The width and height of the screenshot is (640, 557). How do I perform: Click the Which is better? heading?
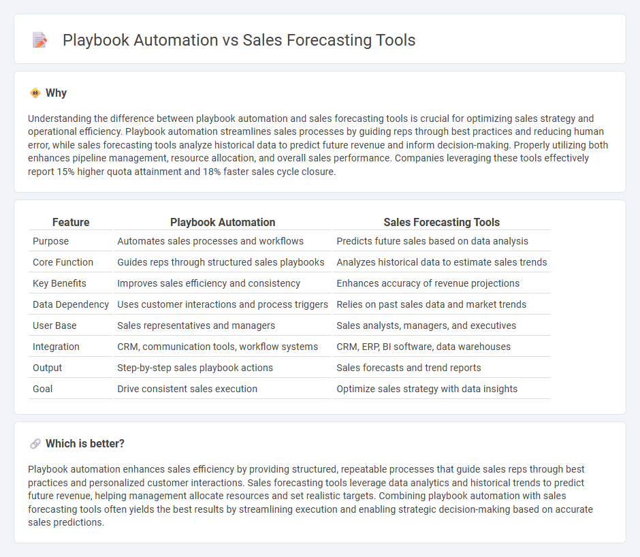point(85,443)
